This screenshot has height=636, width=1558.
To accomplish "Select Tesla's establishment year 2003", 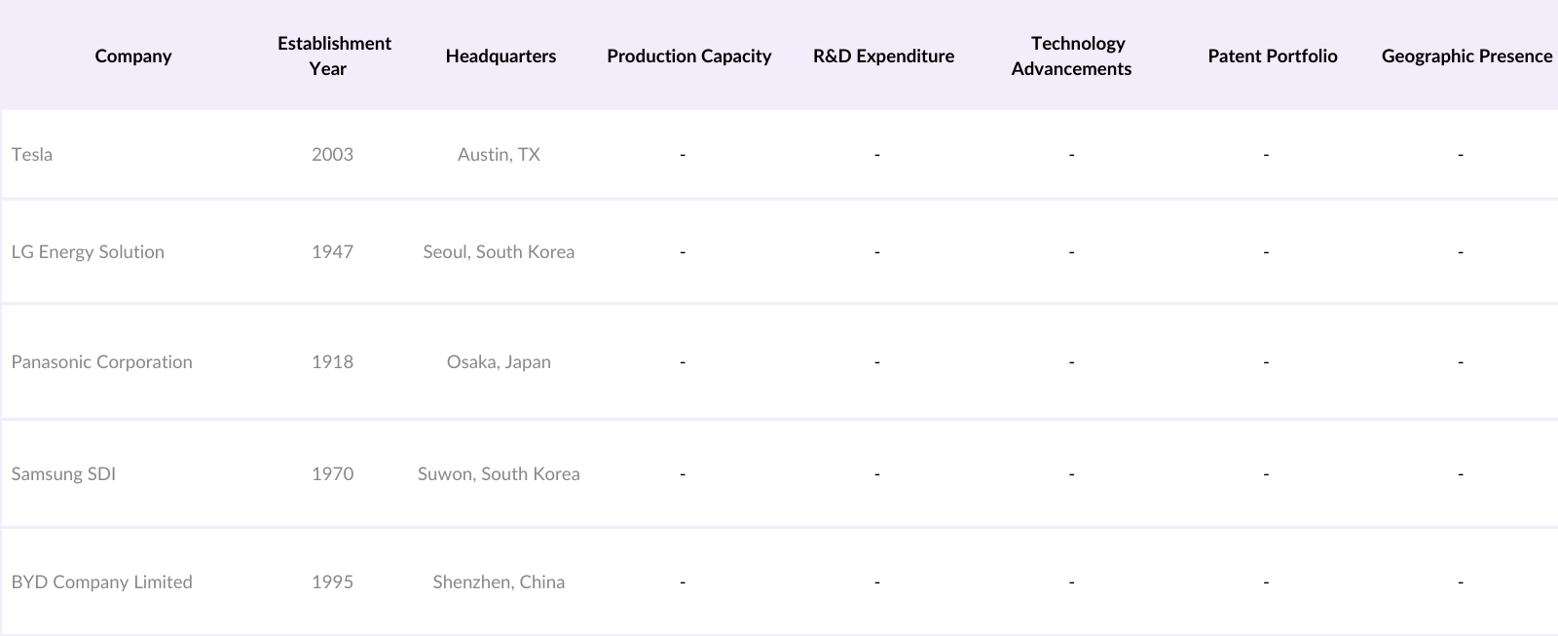I will tap(332, 154).
